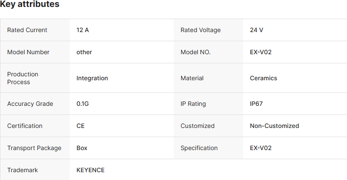Click the 0.1G accuracy value
347x180 pixels.
point(84,104)
